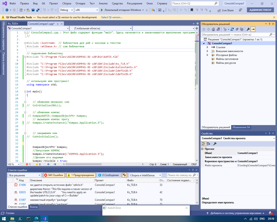The width and height of the screenshot is (277, 222).
Task: Click Добавить в систему управления версиями
Action: coord(235,213)
